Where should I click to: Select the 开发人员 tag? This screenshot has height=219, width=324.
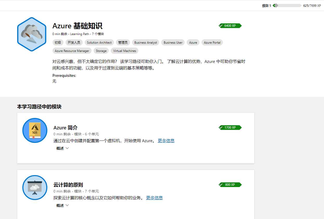pyautogui.click(x=74, y=42)
